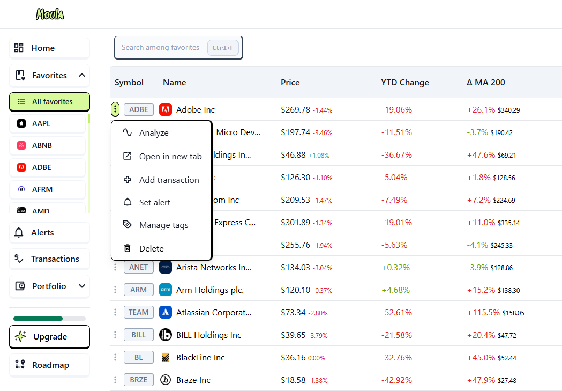Choose Open in new tab

pyautogui.click(x=161, y=157)
